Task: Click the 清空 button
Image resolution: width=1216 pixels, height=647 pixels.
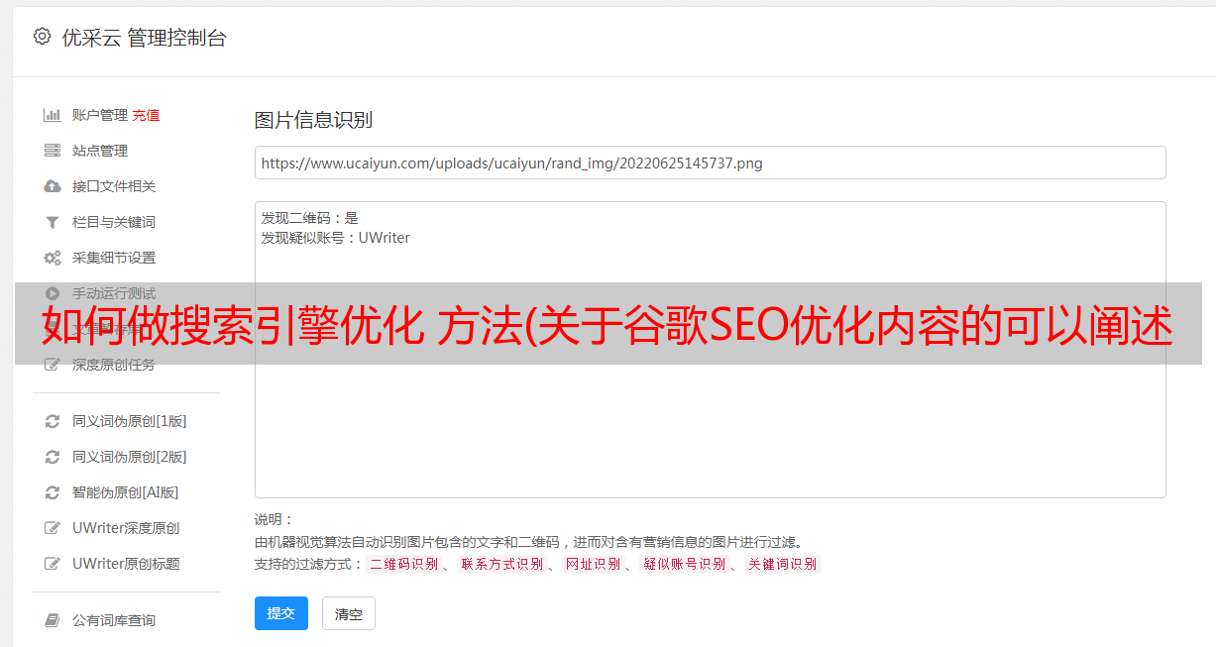Action: (349, 613)
